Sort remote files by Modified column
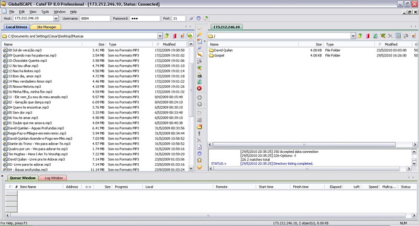The image size is (419, 226). (x=391, y=44)
